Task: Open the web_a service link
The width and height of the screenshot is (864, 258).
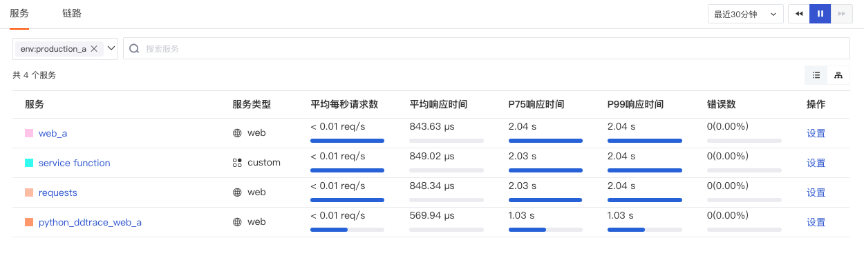Action: pos(53,133)
